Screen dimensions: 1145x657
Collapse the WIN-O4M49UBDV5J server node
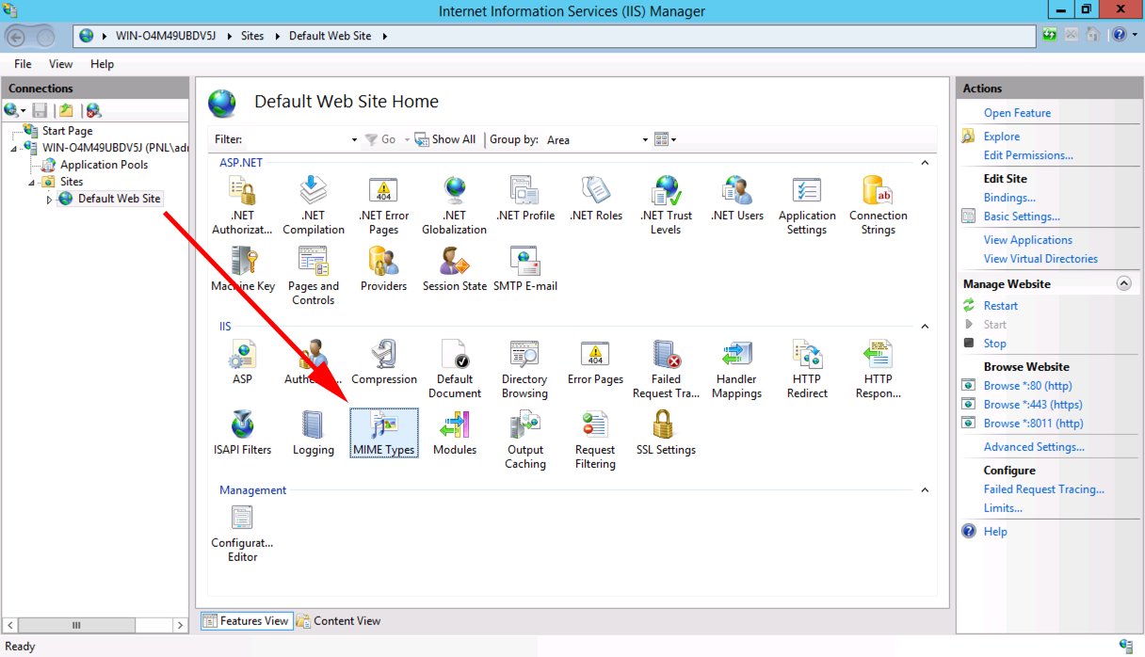14,149
